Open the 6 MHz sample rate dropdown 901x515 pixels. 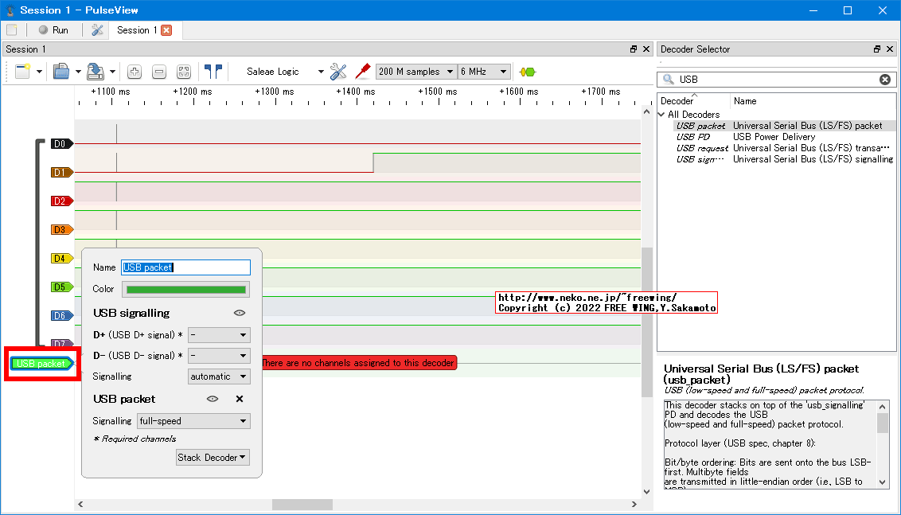(485, 72)
